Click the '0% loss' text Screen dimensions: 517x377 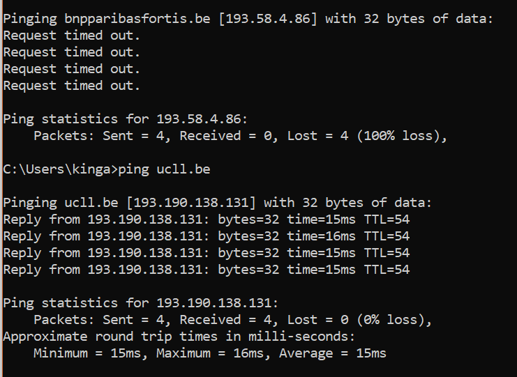pos(392,320)
